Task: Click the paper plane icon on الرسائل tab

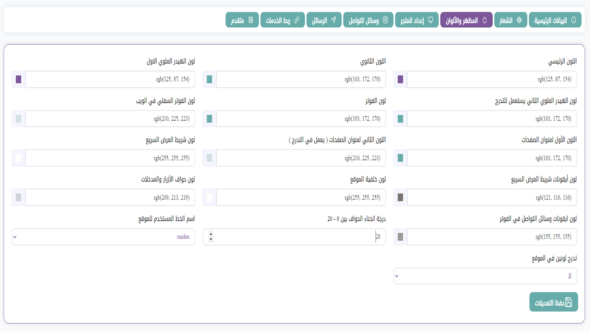Action: coord(334,20)
